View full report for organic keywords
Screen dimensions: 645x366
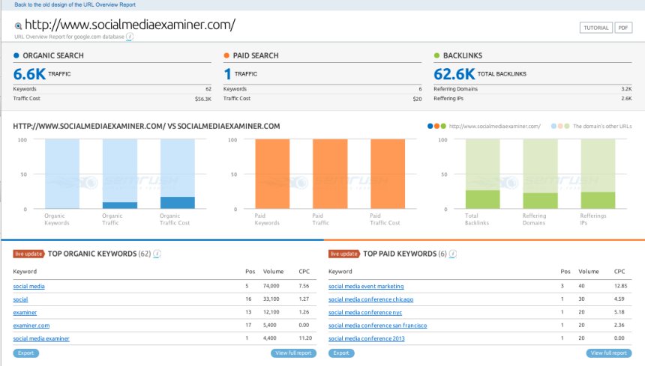coord(293,353)
